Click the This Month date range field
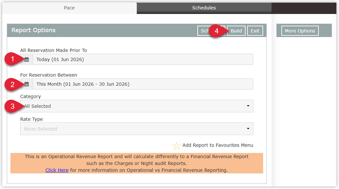This screenshot has width=339, height=189. coord(143,84)
